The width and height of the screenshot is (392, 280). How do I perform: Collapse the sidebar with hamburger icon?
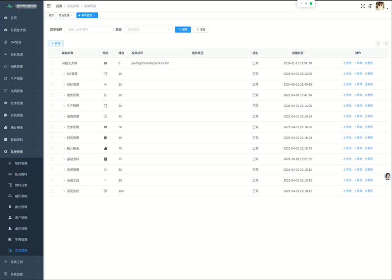click(x=49, y=6)
